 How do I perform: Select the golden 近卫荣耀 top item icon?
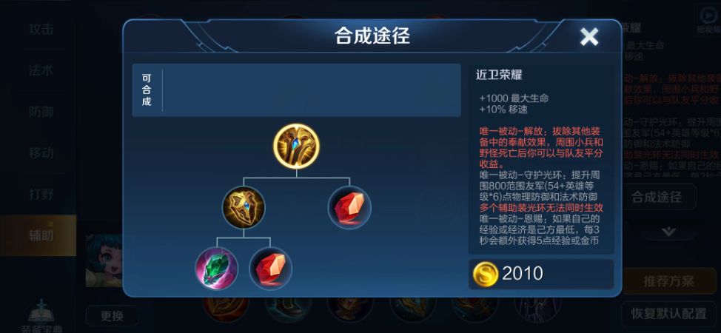[296, 147]
